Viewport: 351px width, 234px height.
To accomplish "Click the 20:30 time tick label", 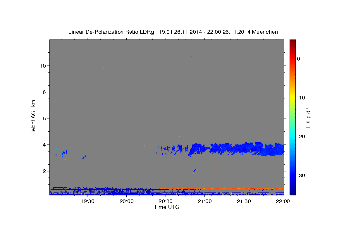I will [165, 202].
